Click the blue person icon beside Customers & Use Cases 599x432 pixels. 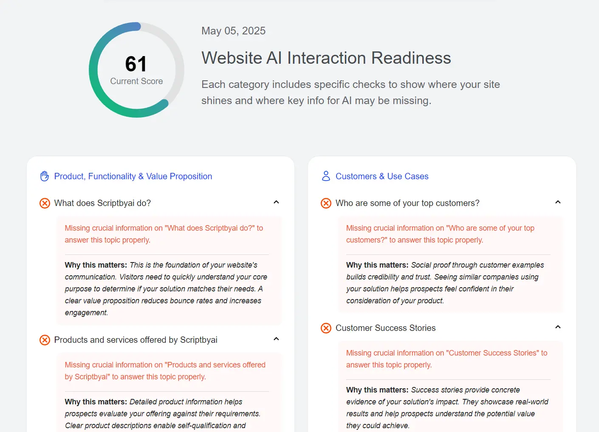(x=326, y=176)
